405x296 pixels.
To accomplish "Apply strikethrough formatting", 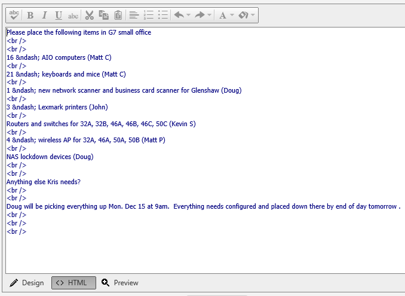I will 73,16.
